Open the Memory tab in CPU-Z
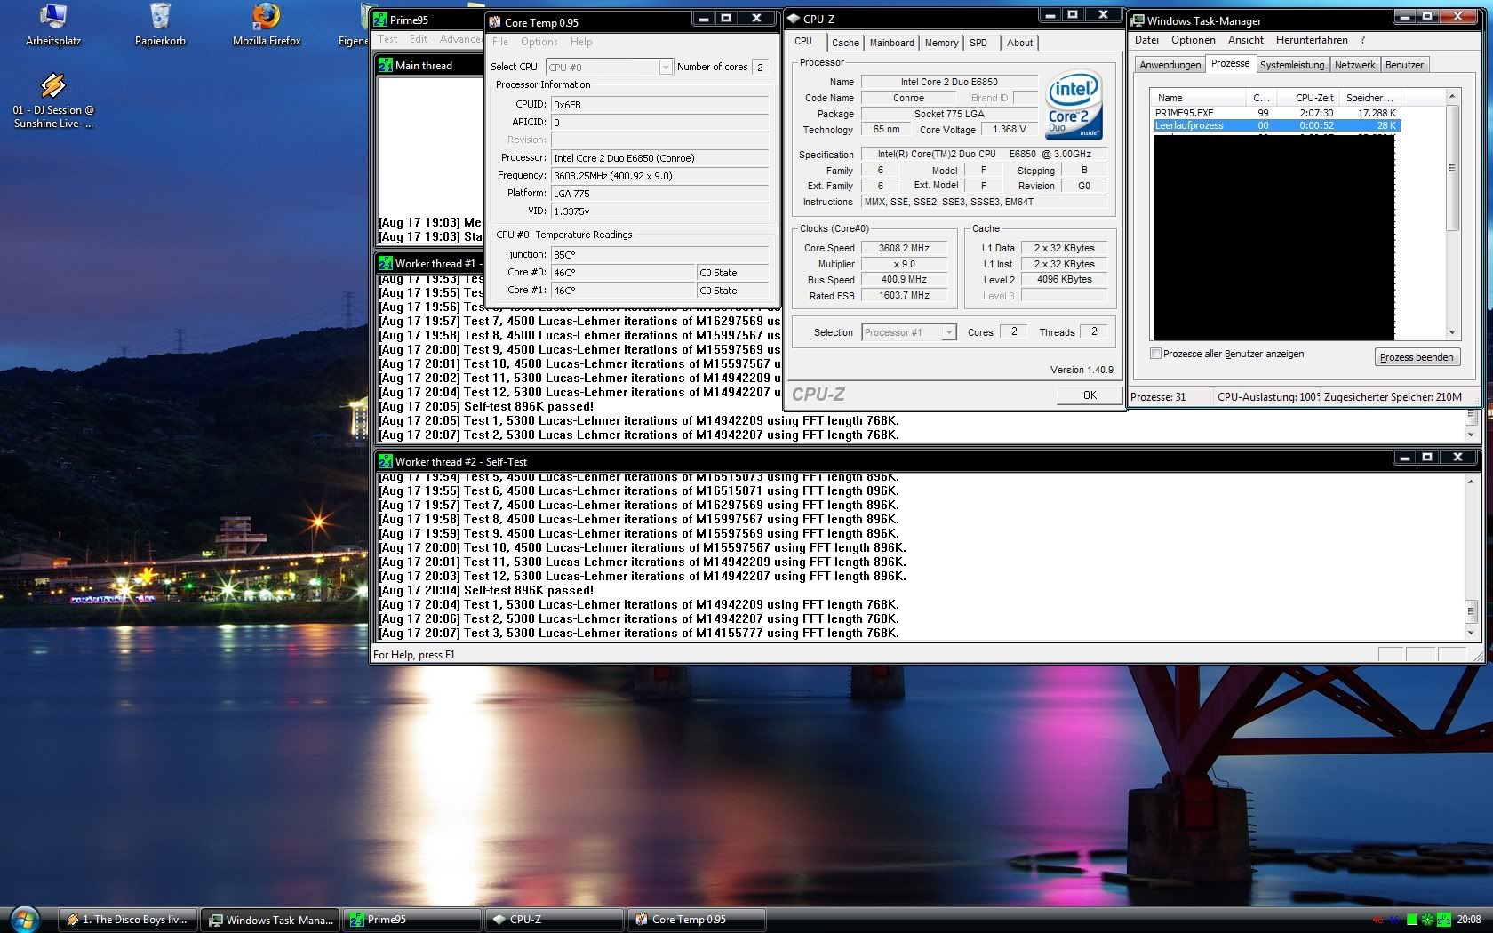The width and height of the screenshot is (1493, 933). (941, 43)
